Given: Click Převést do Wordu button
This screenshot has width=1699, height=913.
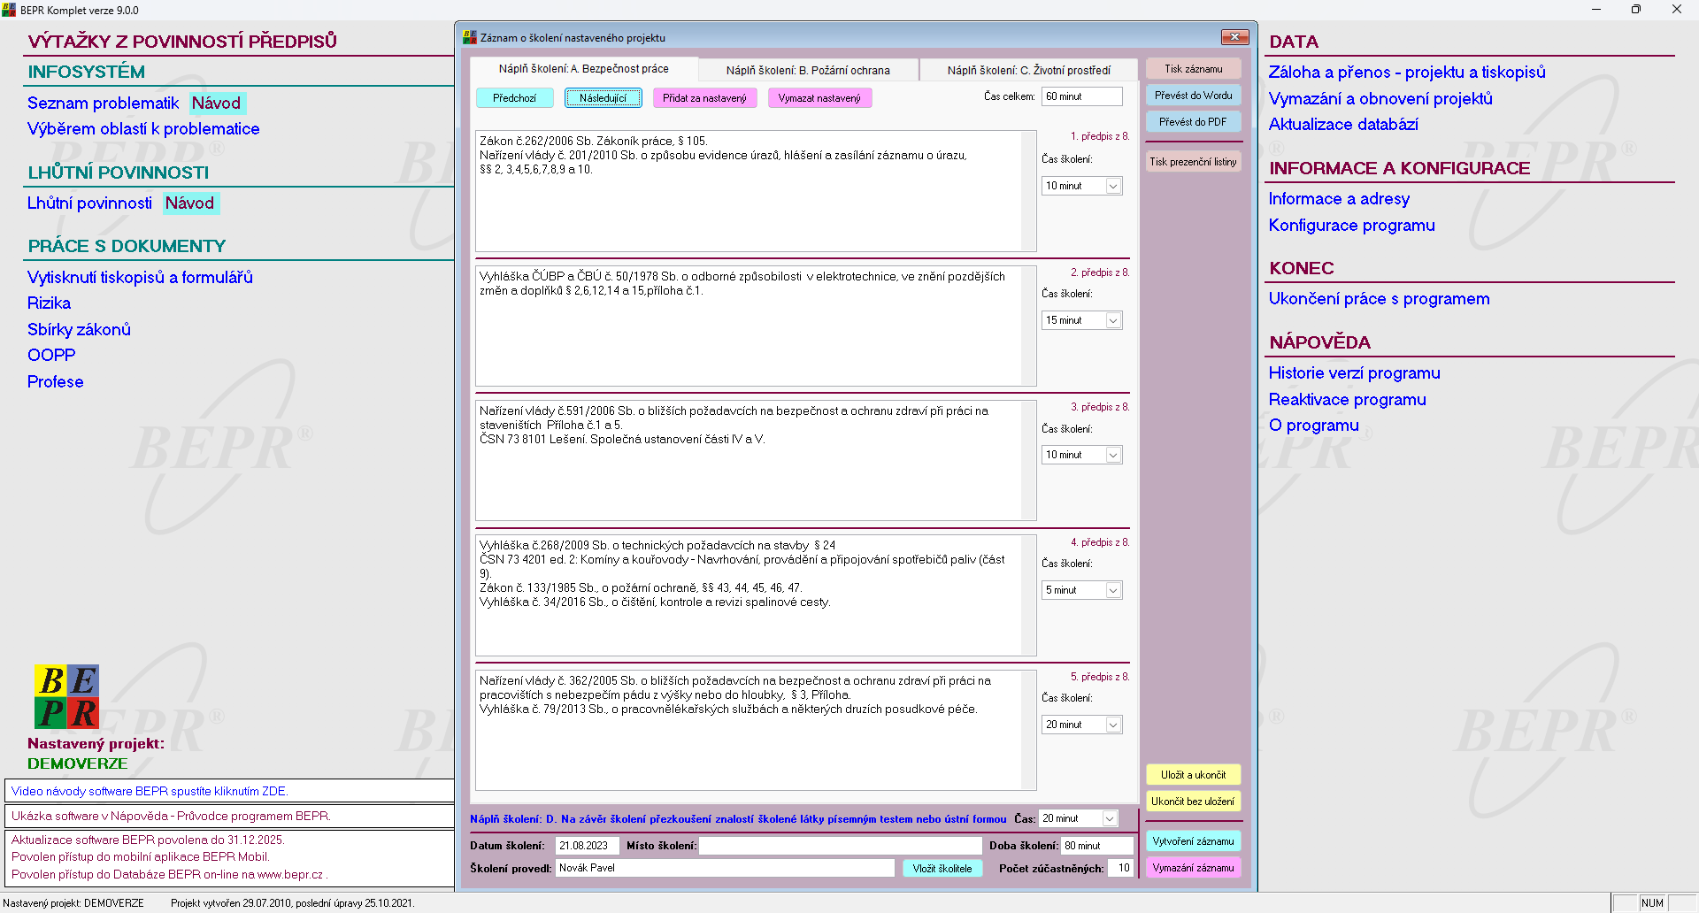Looking at the screenshot, I should point(1194,96).
